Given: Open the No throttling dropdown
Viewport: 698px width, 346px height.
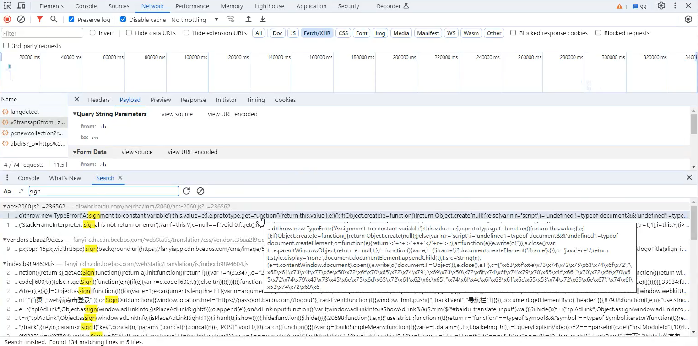Looking at the screenshot, I should click(195, 20).
